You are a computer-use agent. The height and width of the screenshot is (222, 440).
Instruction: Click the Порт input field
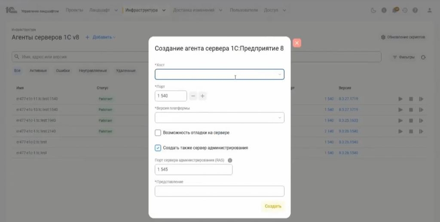point(171,96)
